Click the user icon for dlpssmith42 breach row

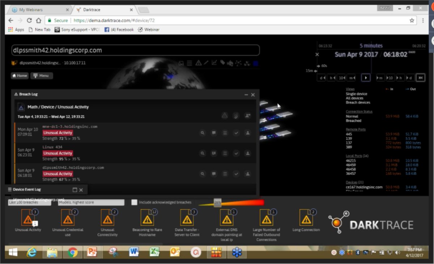coord(247,174)
